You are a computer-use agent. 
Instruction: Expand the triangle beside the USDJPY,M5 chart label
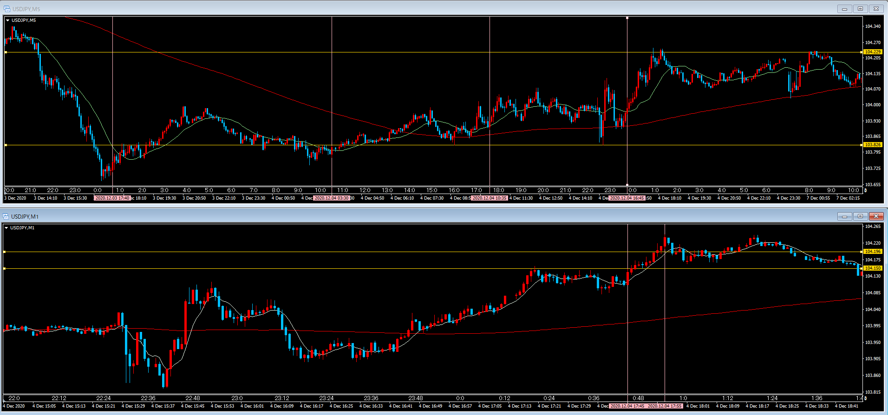coord(7,20)
